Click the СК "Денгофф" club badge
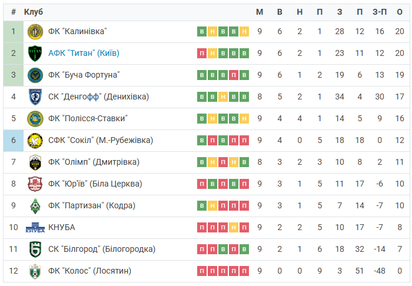Viewport: 412px width, 286px height. click(x=35, y=97)
